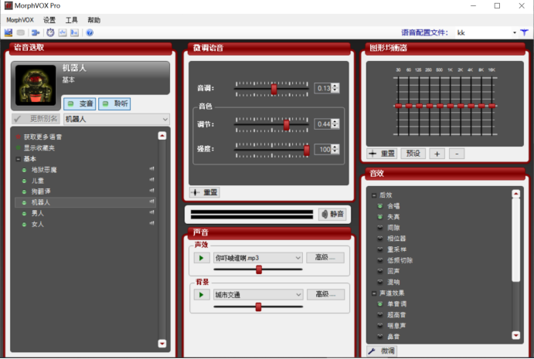Click the 重置 reset button under the equalizer

382,154
